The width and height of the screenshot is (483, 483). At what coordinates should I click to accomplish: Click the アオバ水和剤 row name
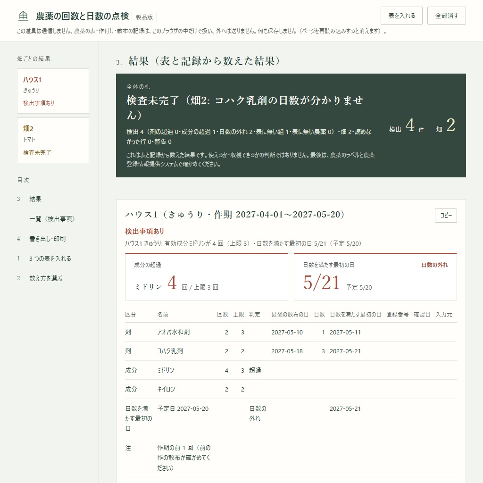174,332
